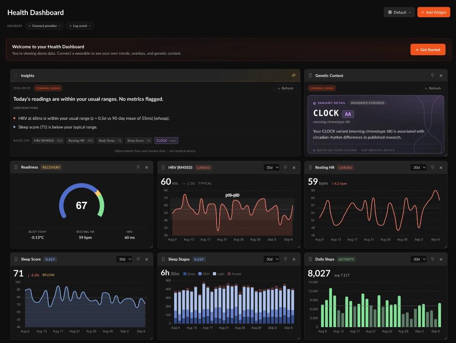
Task: Click the p10–p90 band label
Action: [x=233, y=195]
